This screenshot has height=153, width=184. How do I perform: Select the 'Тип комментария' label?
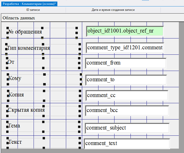pyautogui.click(x=28, y=48)
